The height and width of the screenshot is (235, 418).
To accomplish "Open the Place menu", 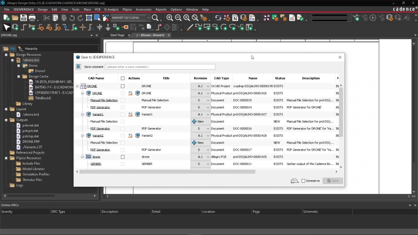I will pyautogui.click(x=87, y=9).
